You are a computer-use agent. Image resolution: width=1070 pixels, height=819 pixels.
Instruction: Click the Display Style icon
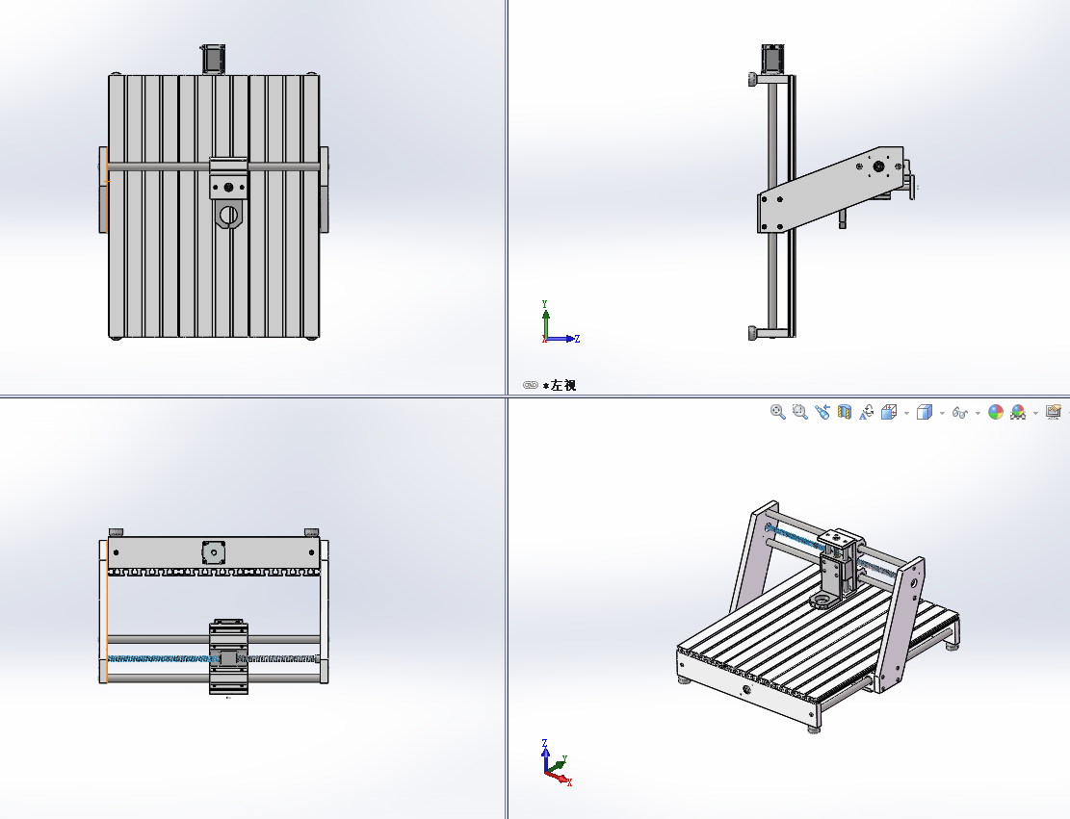coord(925,412)
